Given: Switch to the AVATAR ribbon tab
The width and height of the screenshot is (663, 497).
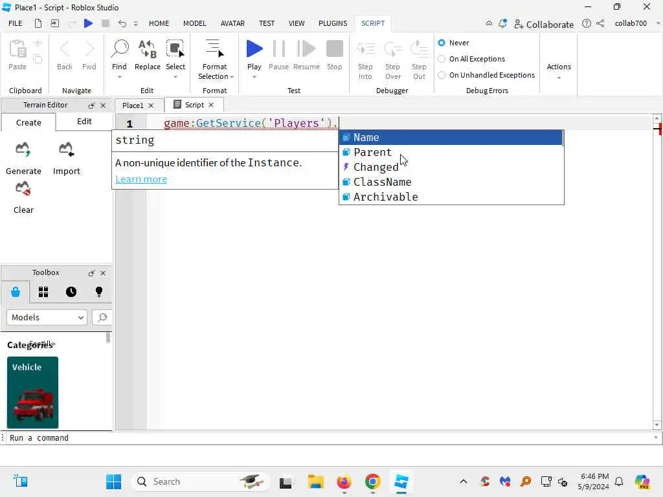Looking at the screenshot, I should (x=232, y=23).
